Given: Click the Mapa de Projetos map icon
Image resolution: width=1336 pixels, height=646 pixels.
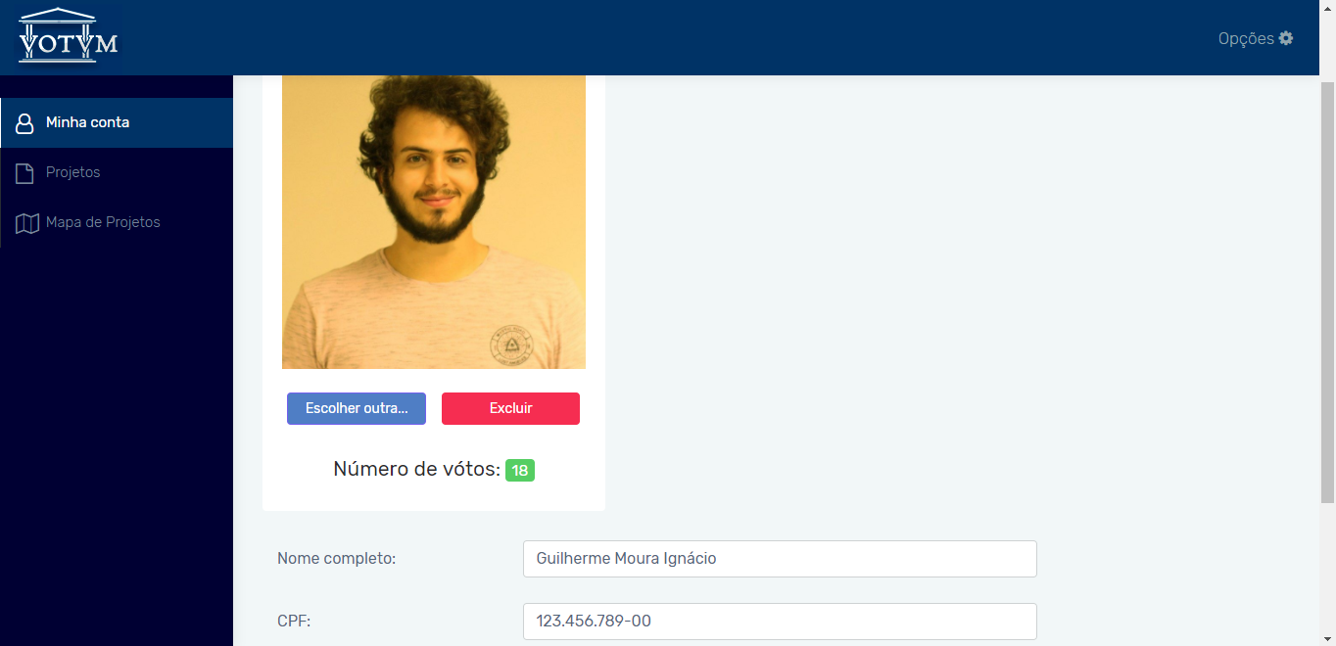Looking at the screenshot, I should pyautogui.click(x=26, y=223).
